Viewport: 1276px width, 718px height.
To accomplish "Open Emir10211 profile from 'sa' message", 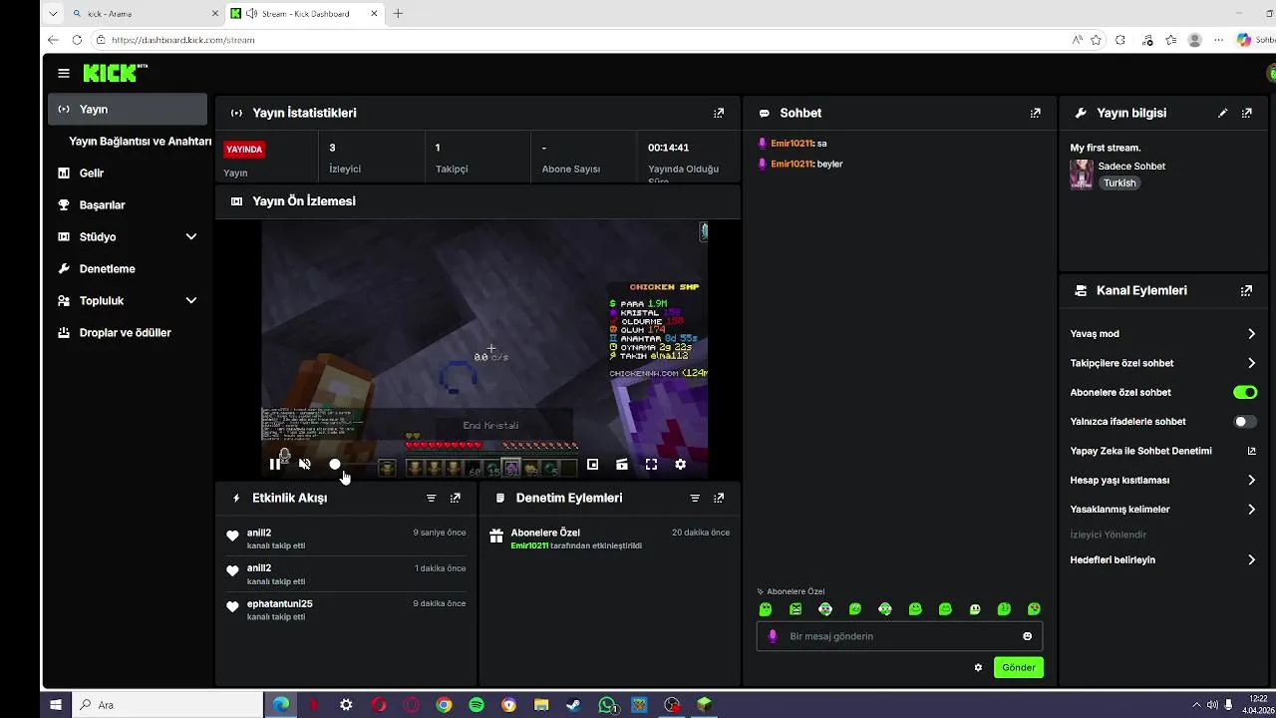I will [x=792, y=144].
